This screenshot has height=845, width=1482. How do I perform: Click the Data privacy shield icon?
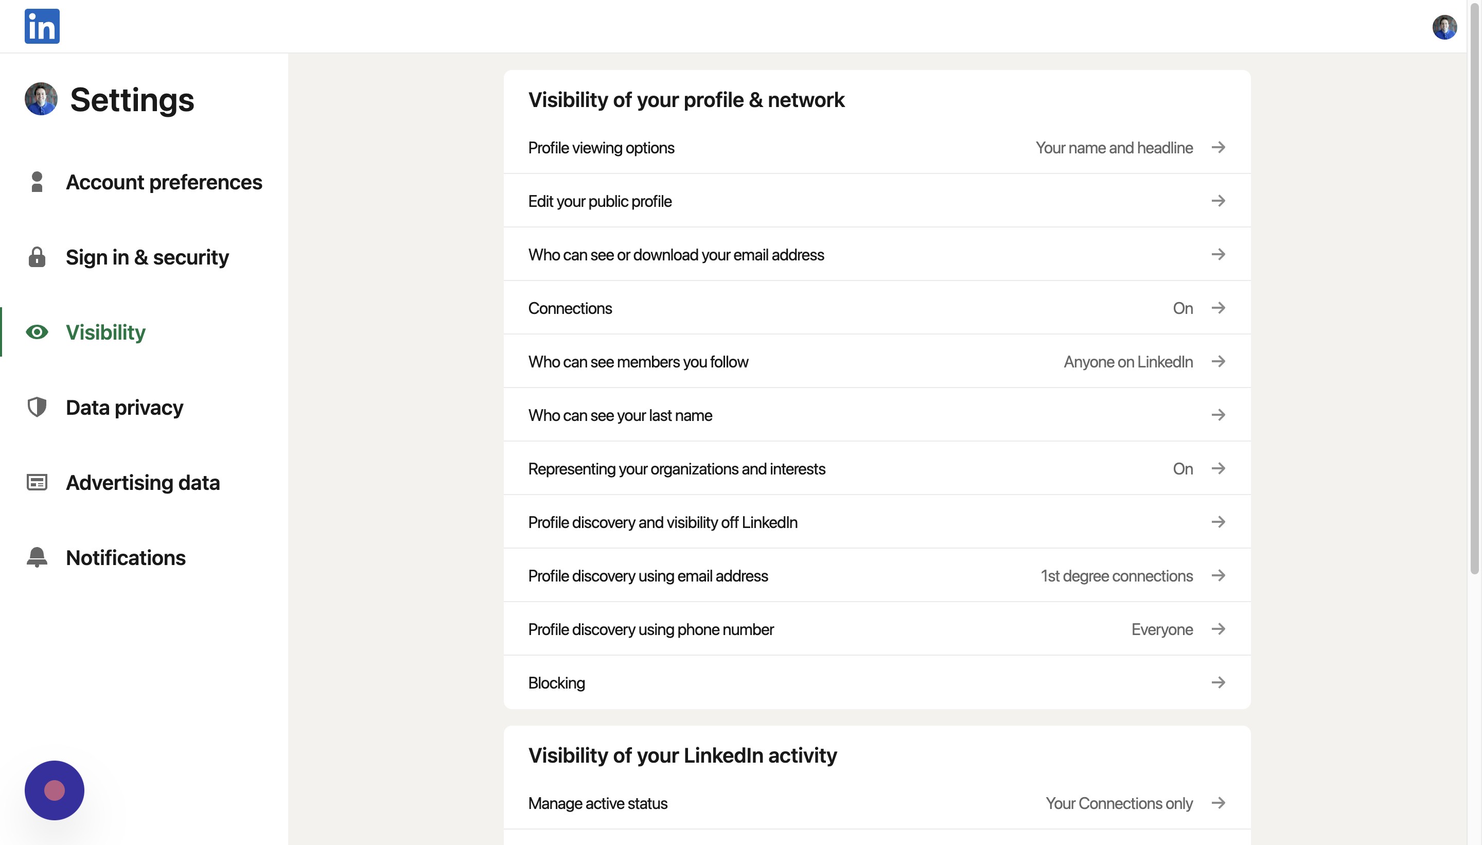(x=37, y=407)
